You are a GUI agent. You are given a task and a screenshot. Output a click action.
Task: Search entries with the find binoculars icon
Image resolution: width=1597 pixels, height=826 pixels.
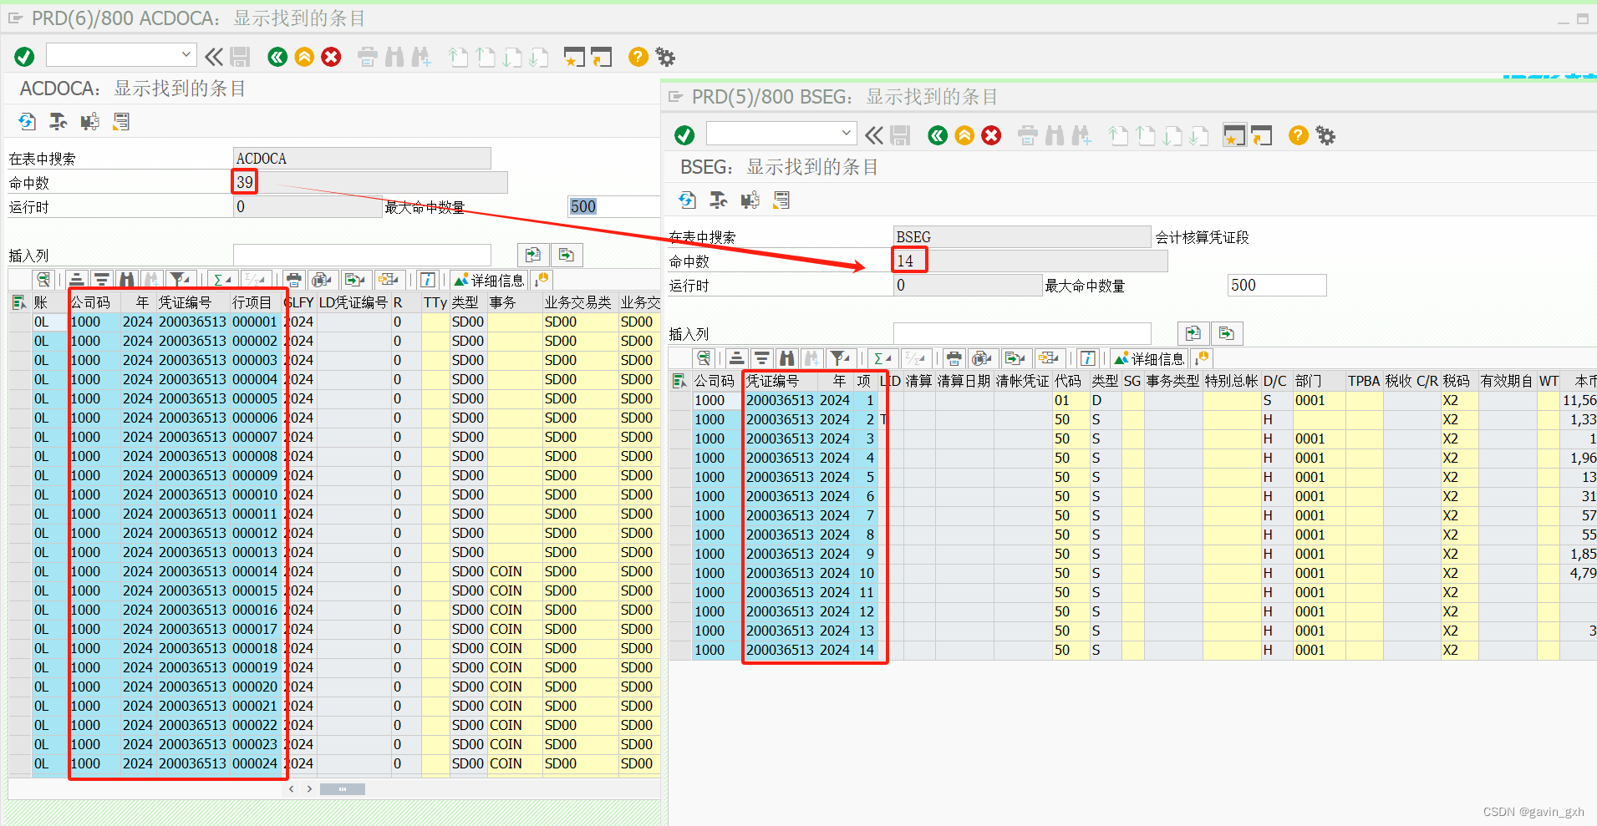tap(787, 358)
